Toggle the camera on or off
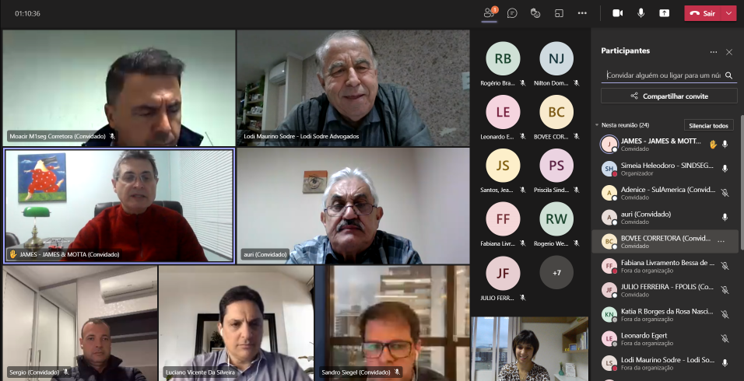 (618, 13)
